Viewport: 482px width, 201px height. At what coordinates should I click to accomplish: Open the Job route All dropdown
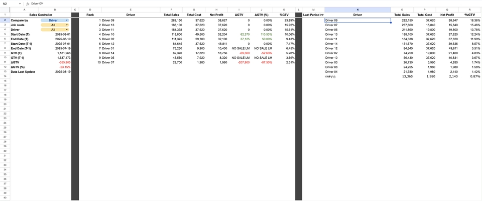(x=67, y=25)
